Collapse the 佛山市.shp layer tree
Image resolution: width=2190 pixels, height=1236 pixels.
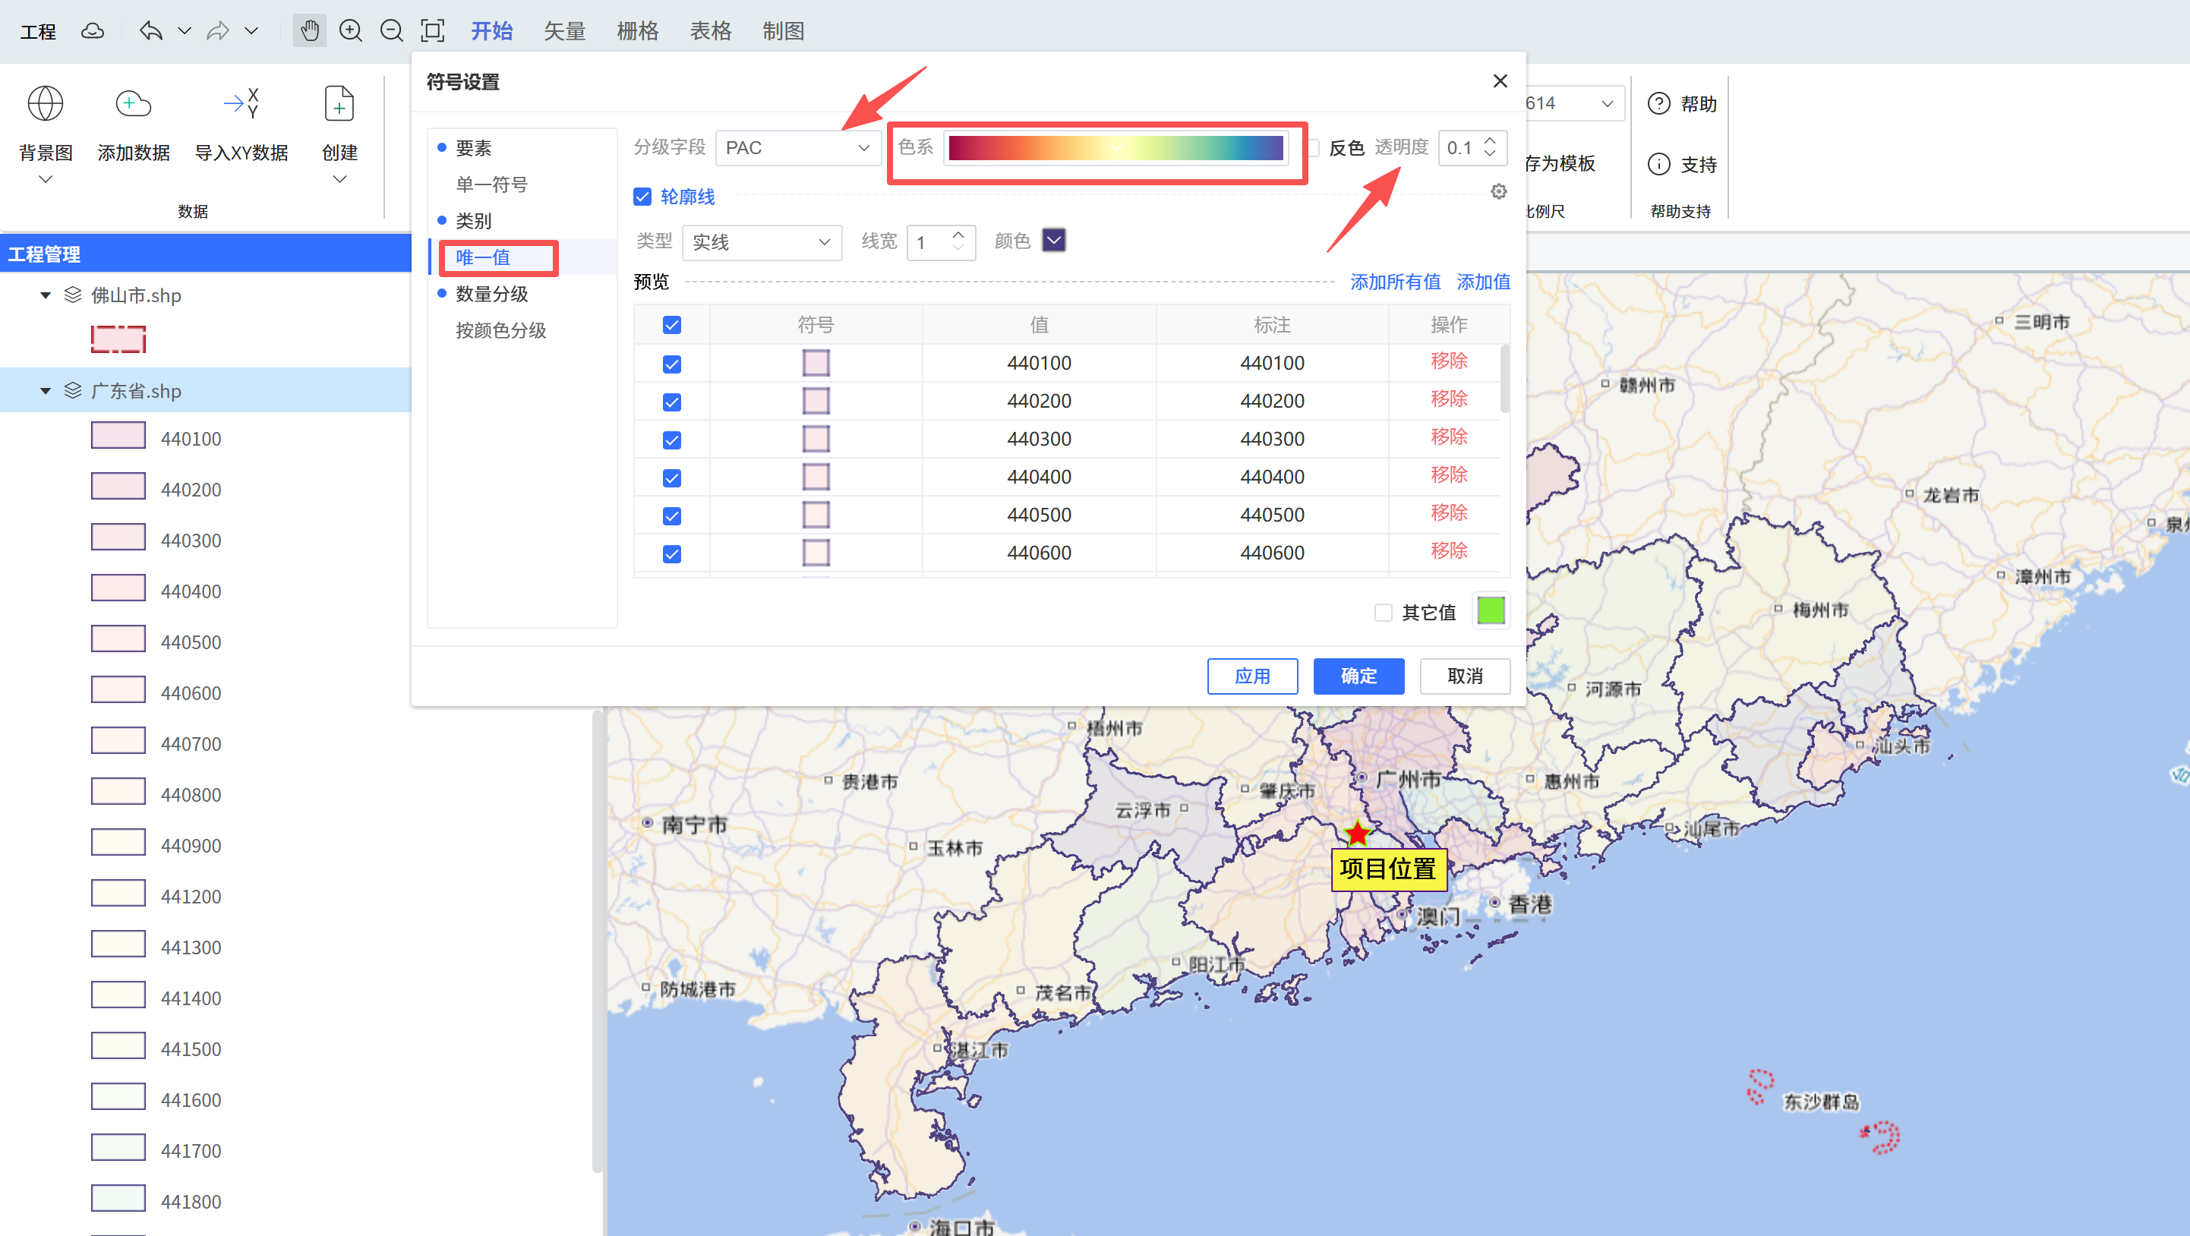coord(45,296)
